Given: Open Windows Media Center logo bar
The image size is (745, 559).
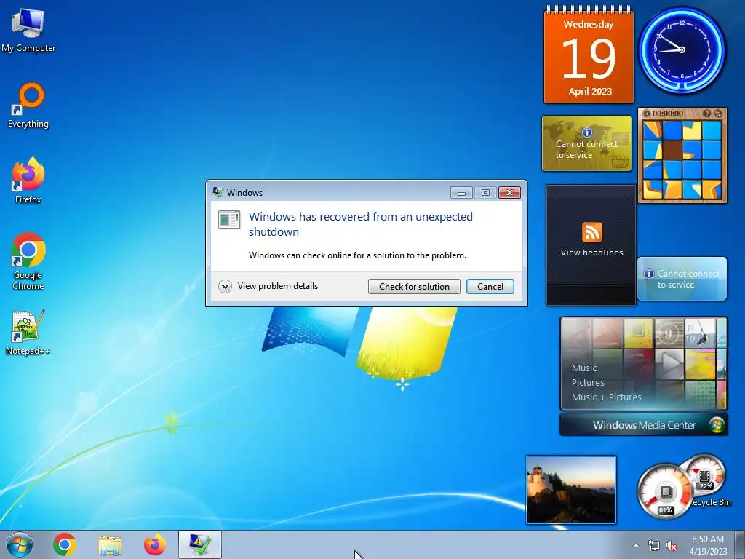Looking at the screenshot, I should [x=643, y=424].
